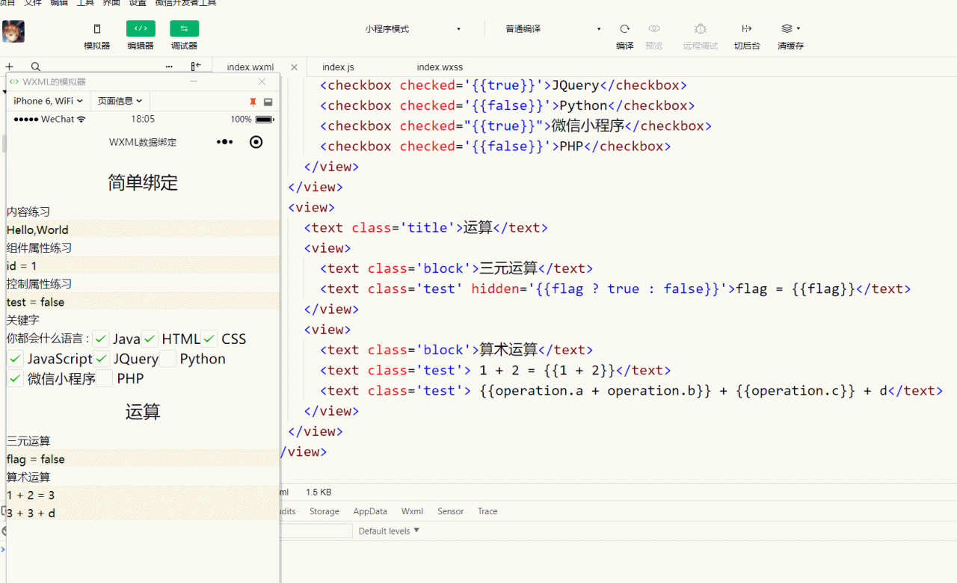957x583 pixels.
Task: Open the clear cache (清缓存) icon
Action: (787, 28)
